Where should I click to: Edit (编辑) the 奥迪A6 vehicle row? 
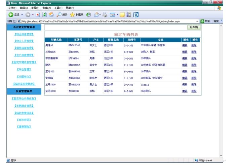tap(185, 45)
